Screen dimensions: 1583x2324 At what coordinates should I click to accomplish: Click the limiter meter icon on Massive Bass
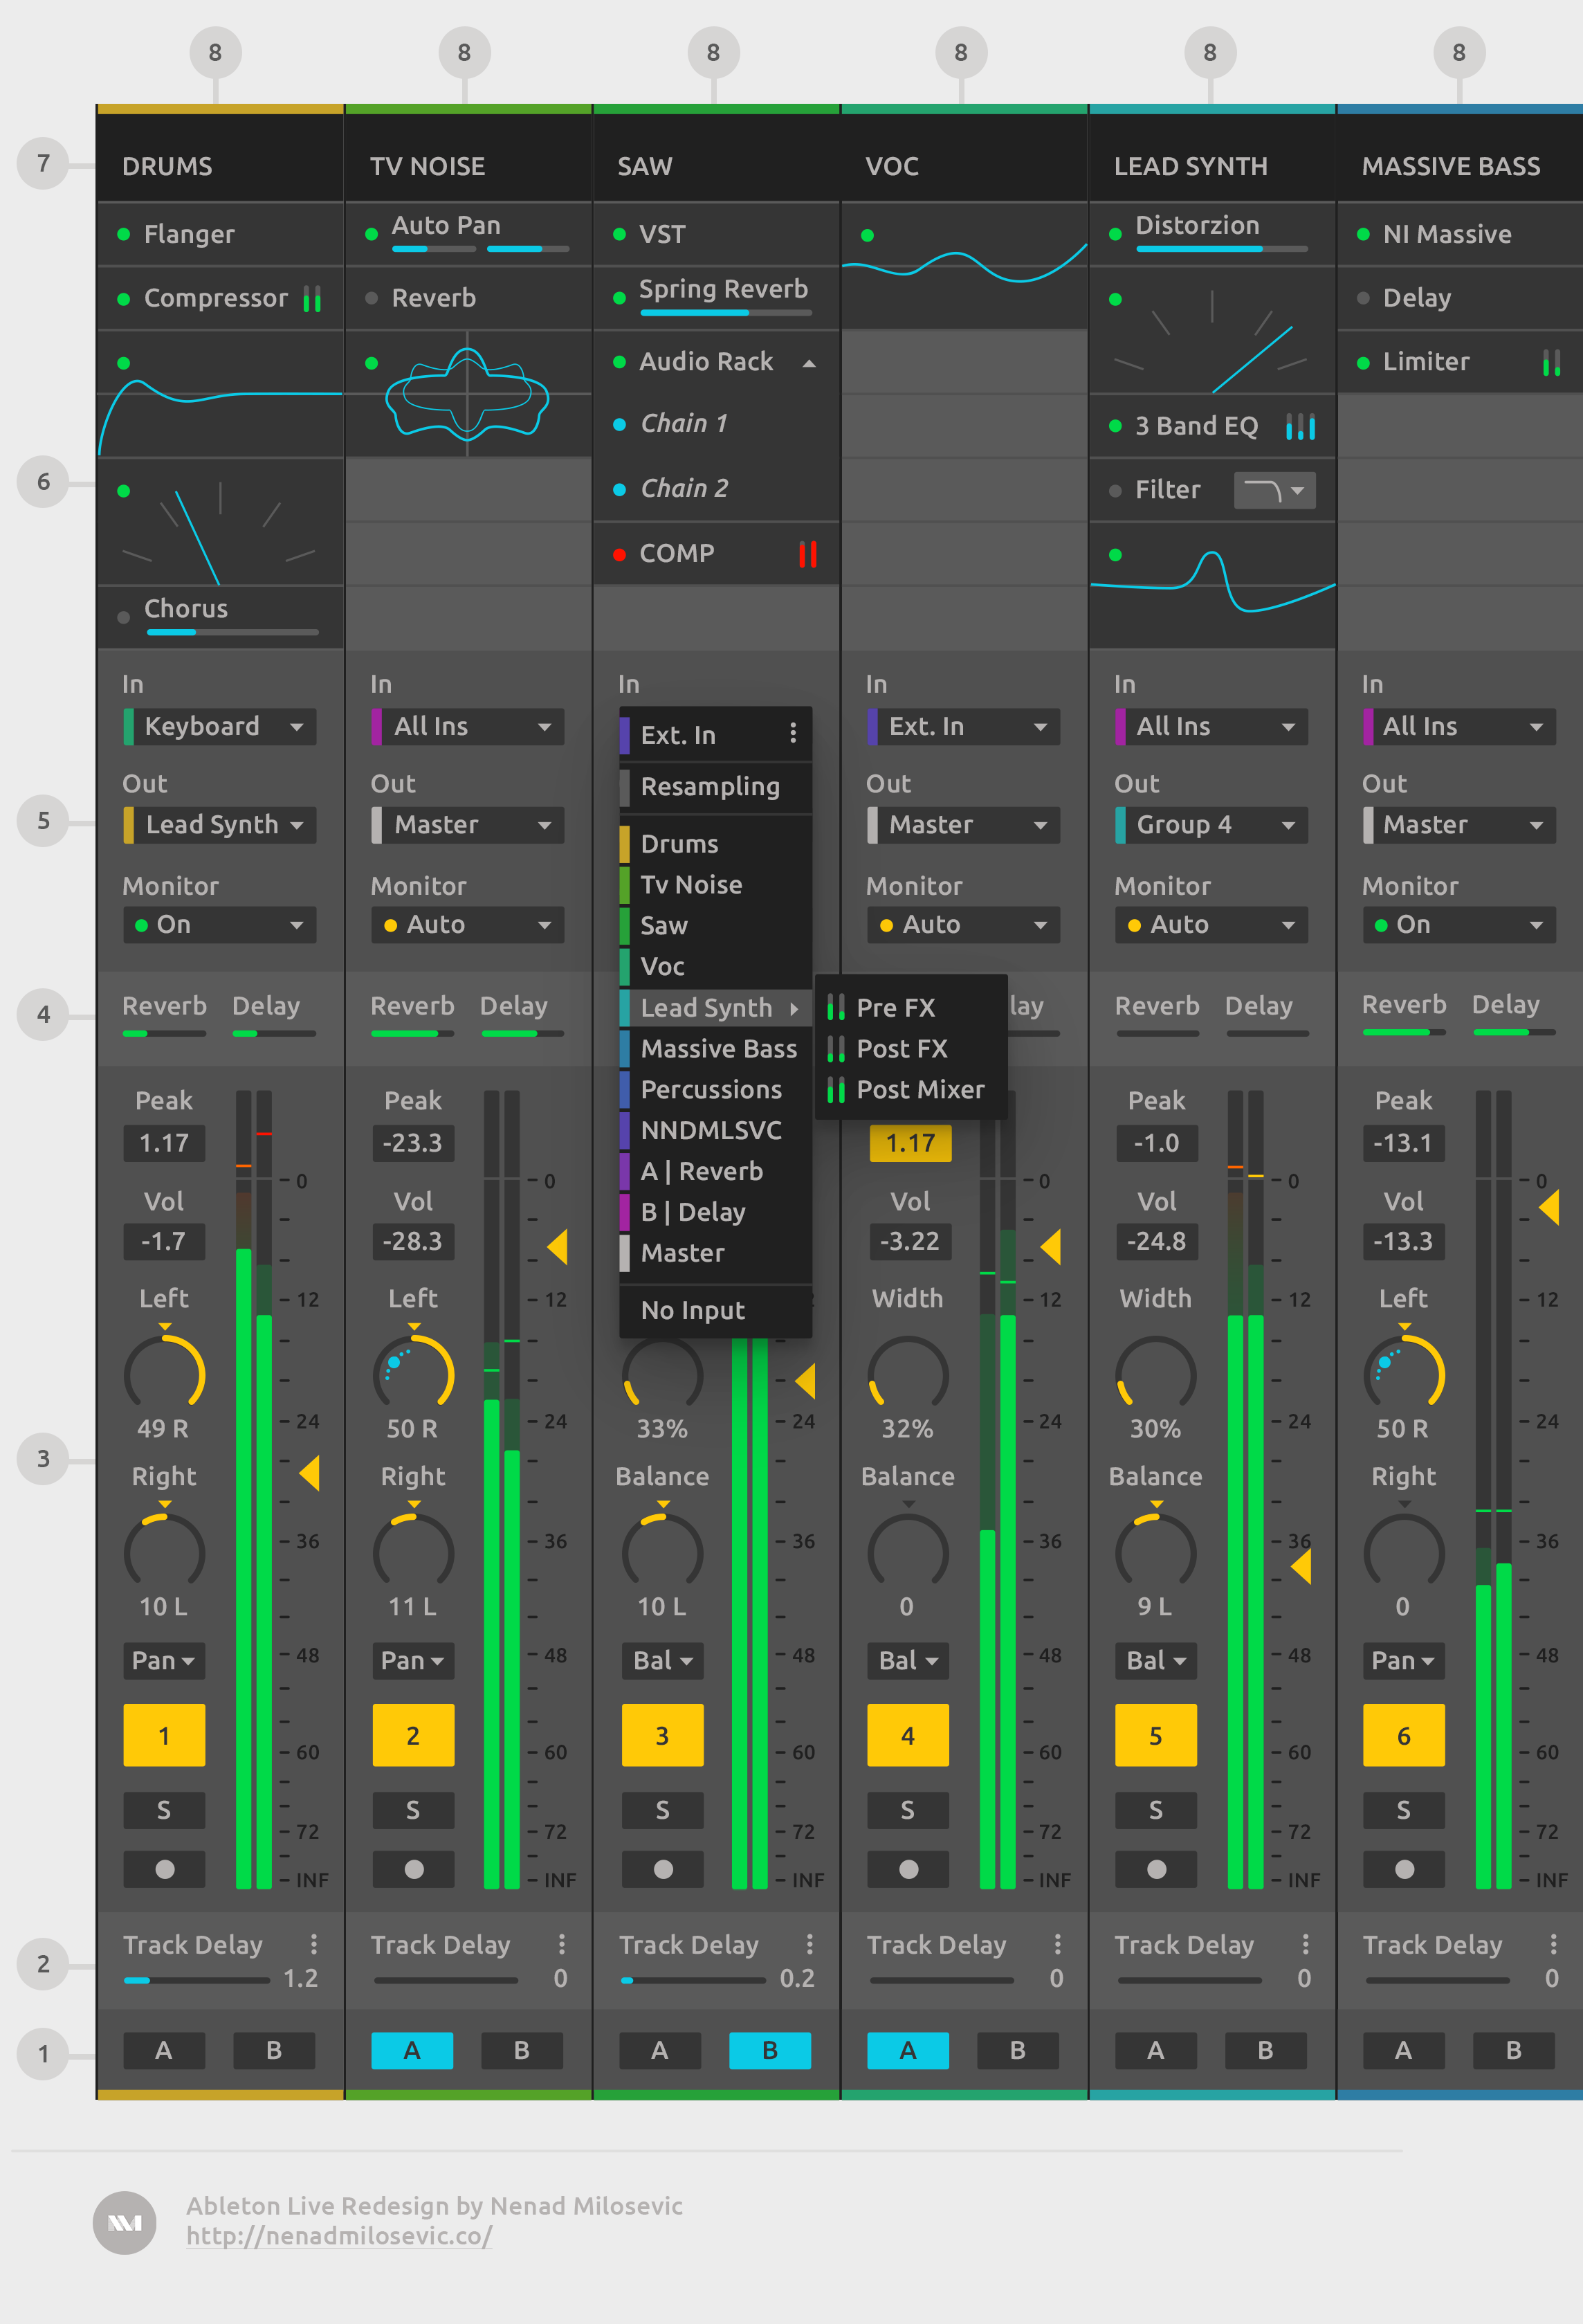click(1552, 362)
